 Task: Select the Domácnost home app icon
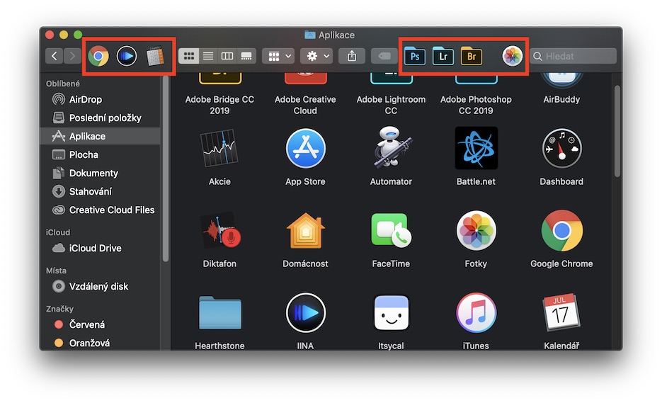pyautogui.click(x=305, y=231)
